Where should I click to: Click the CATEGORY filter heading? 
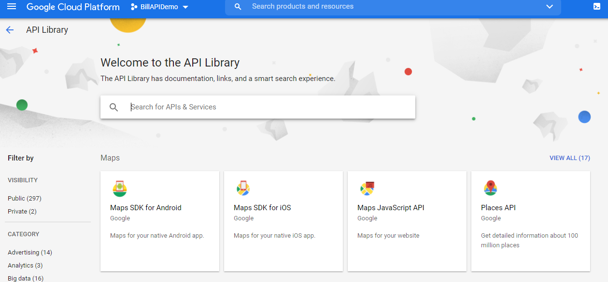pyautogui.click(x=24, y=234)
